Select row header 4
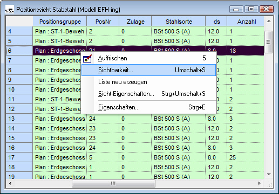 [x=19, y=31]
